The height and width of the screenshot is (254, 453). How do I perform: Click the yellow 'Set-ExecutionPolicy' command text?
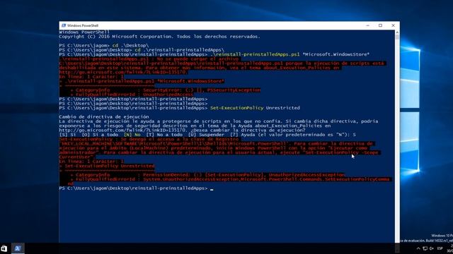coord(236,108)
